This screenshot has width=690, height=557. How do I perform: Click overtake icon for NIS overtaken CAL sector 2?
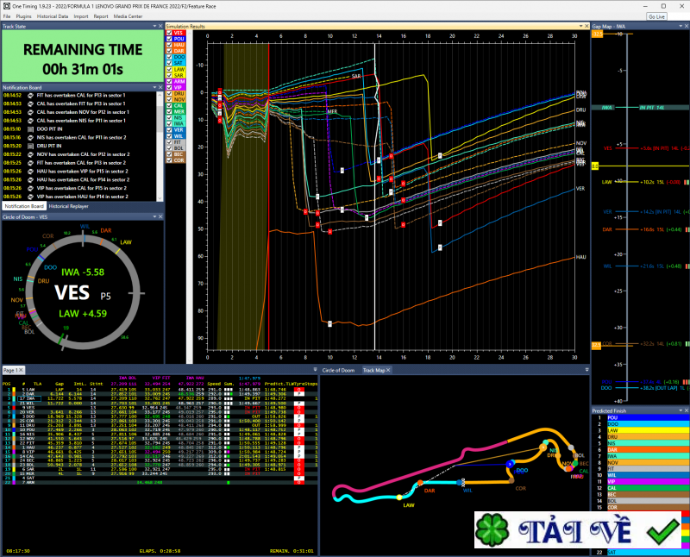[x=31, y=138]
